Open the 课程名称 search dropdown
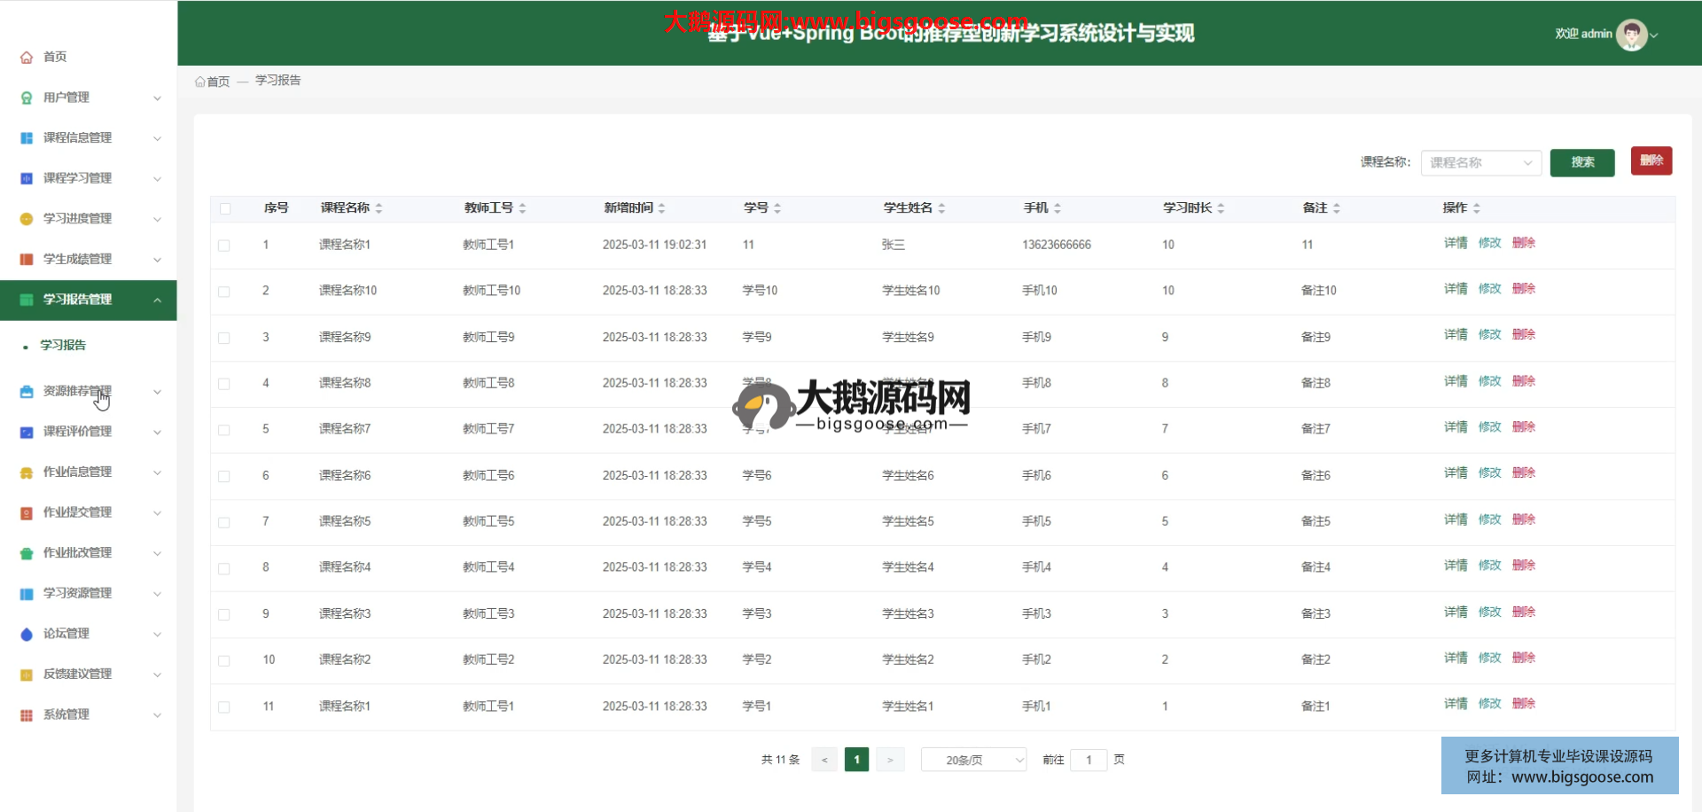The image size is (1702, 812). click(x=1480, y=163)
